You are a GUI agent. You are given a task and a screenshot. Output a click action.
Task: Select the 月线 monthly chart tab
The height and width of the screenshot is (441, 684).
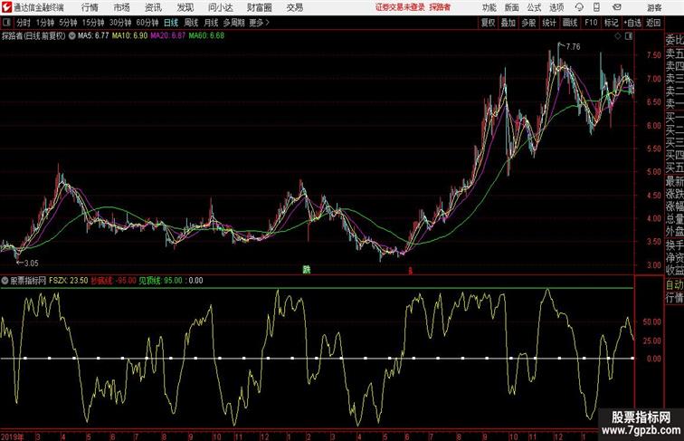(x=211, y=23)
